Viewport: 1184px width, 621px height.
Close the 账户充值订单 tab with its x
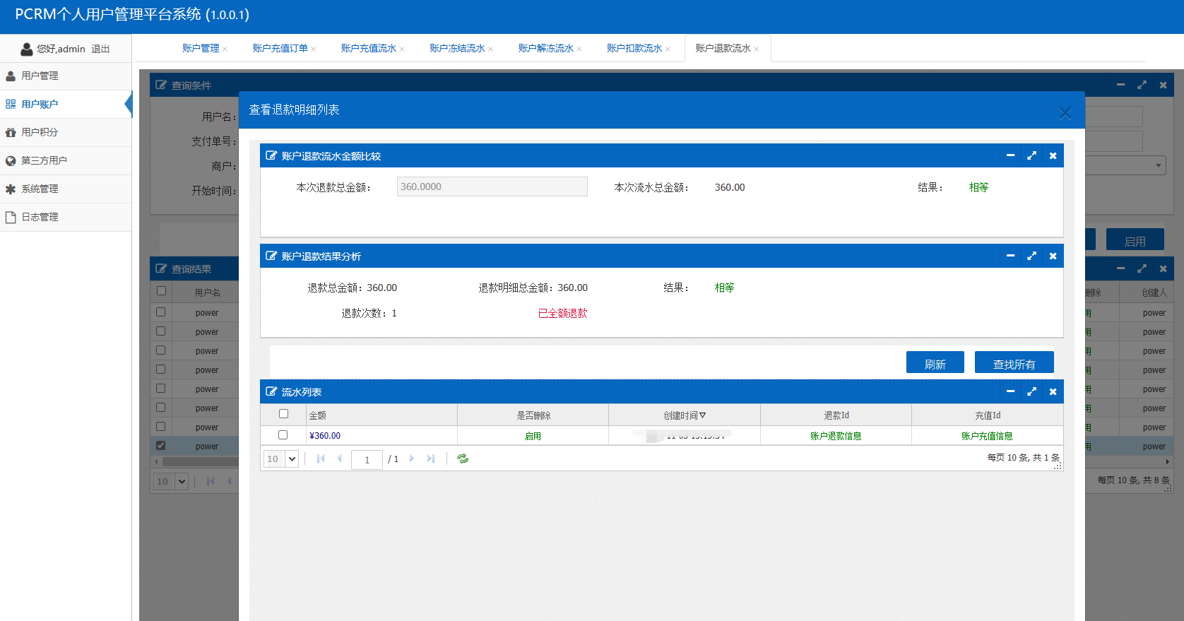[314, 49]
